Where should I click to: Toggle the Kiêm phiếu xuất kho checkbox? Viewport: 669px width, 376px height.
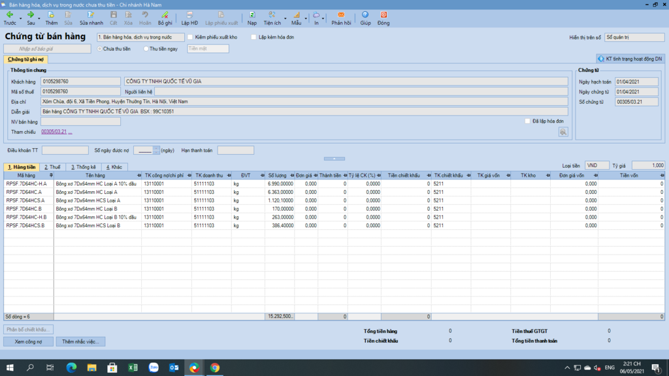tap(190, 37)
